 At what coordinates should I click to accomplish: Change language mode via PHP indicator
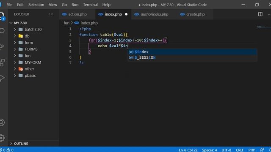click(252, 150)
